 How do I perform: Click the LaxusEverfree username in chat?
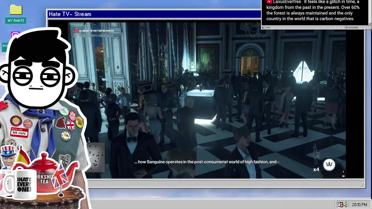[x=287, y=2]
